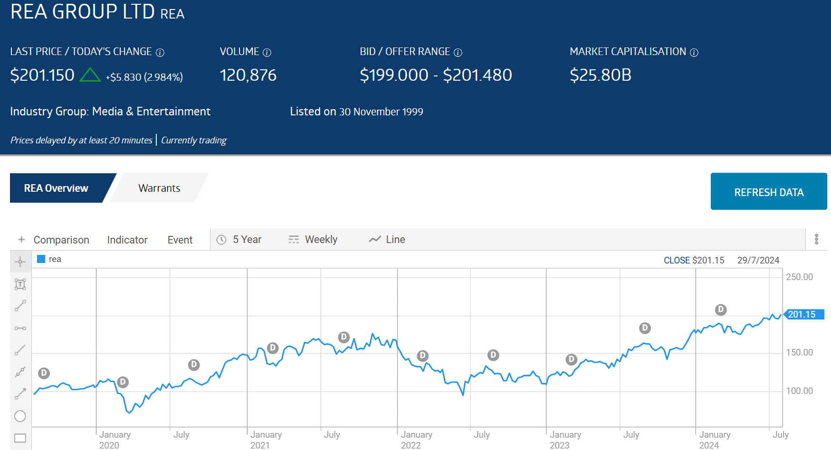This screenshot has width=831, height=450.
Task: Select the rectangle shape tool
Action: [x=20, y=438]
